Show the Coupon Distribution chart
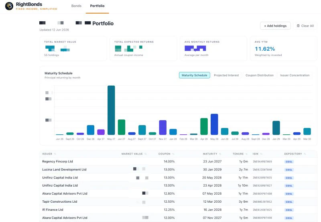 260,75
